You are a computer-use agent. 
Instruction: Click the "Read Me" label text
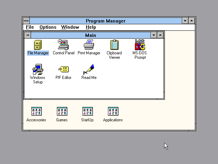pos(89,78)
